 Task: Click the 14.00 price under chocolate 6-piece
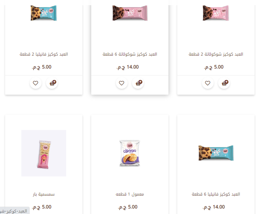[x=128, y=67]
